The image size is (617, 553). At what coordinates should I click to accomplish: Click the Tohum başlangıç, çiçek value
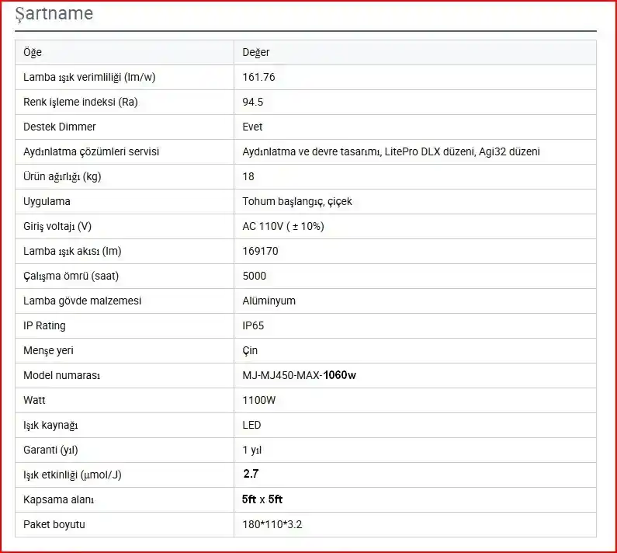click(x=297, y=201)
